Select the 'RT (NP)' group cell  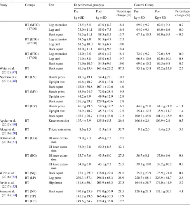pyautogui.click(x=31, y=191)
